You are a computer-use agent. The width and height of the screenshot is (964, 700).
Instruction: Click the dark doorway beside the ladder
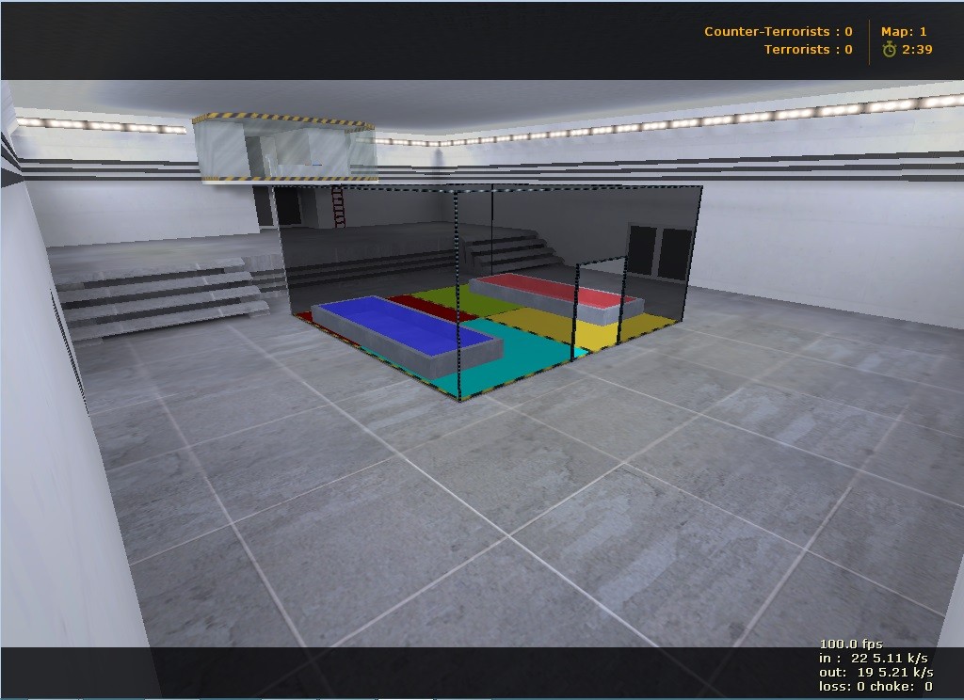click(x=288, y=206)
